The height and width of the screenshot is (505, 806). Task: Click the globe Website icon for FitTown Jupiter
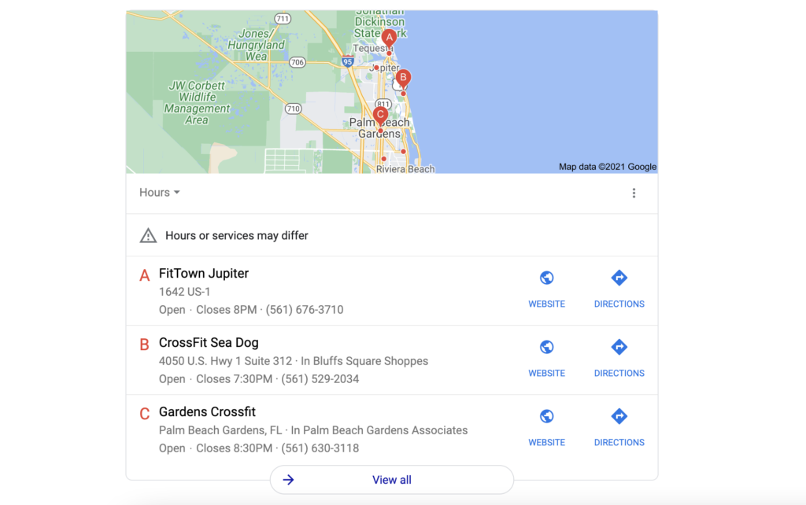point(546,278)
